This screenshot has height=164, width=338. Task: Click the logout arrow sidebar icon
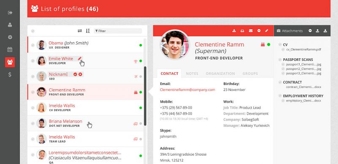click(10, 13)
